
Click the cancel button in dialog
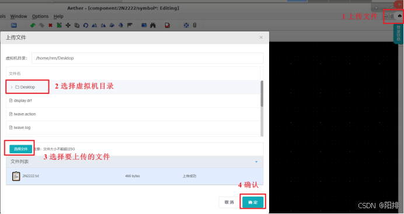[x=229, y=202]
